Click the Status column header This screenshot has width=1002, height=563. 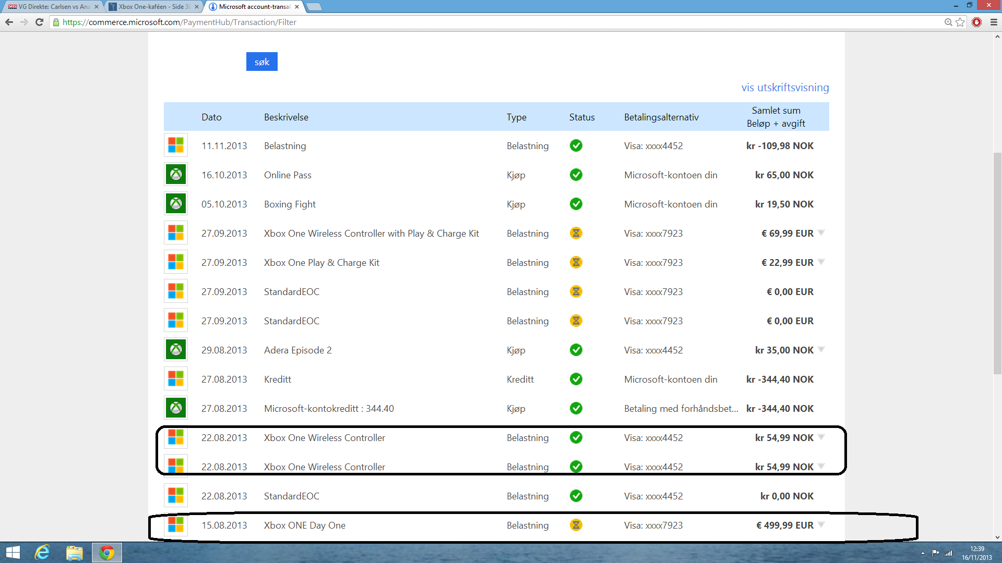[x=582, y=117]
